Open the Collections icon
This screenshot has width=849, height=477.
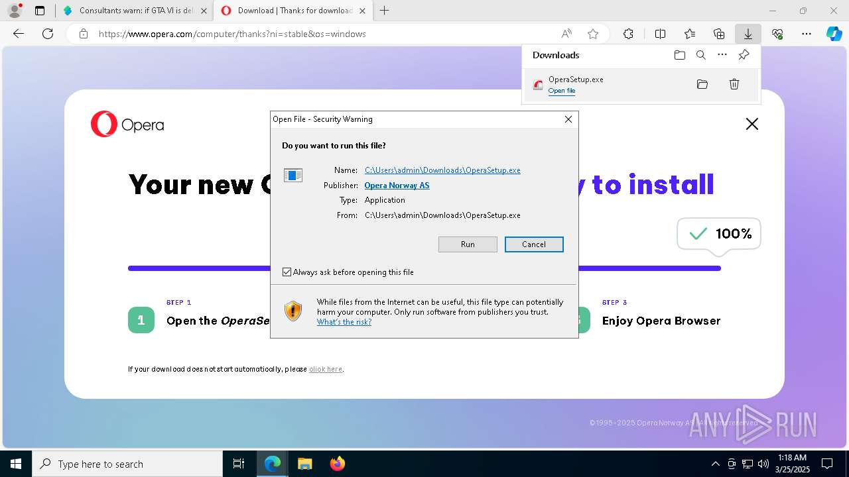point(719,34)
